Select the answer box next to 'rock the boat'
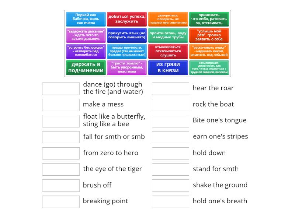This screenshot has width=295, height=221. 171,104
